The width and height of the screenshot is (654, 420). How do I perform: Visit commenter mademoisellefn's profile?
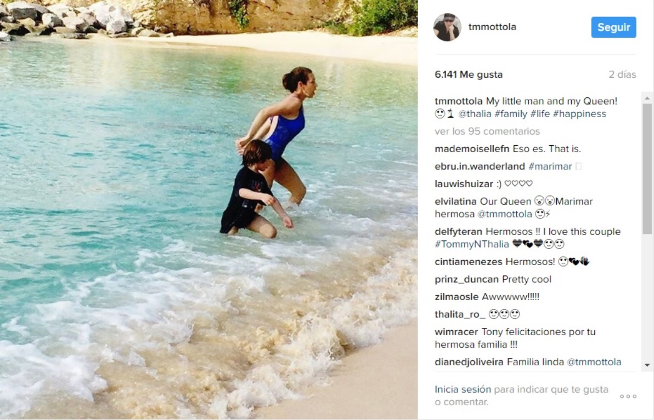[472, 148]
